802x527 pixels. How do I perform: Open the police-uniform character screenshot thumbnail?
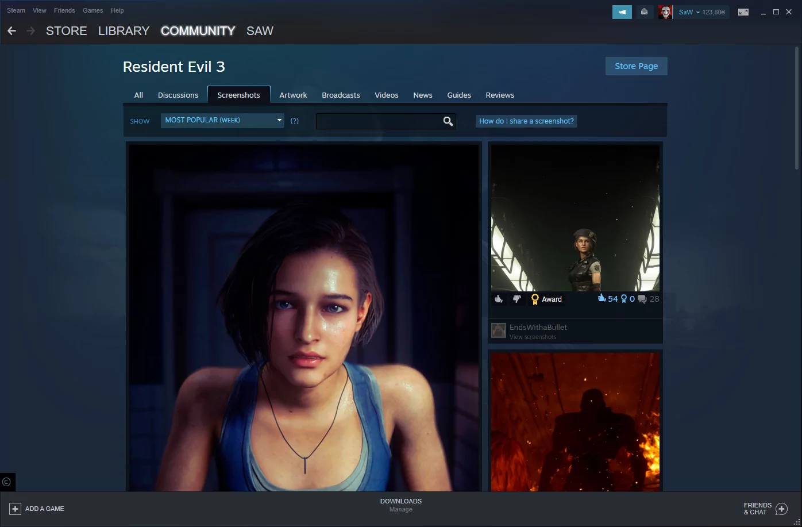coord(575,218)
